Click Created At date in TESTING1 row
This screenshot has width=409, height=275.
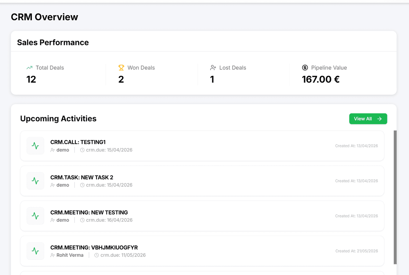[357, 146]
